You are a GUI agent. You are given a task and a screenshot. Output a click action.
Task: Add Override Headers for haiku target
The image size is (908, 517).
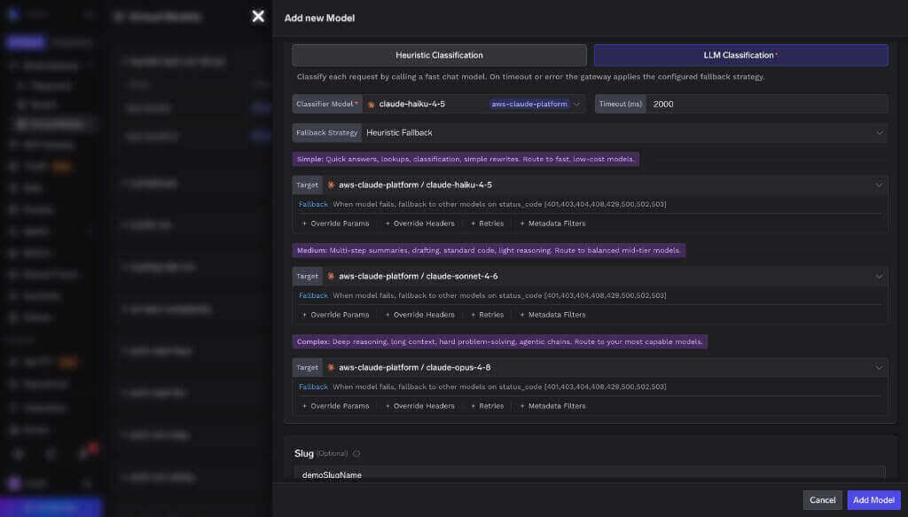[x=419, y=223]
